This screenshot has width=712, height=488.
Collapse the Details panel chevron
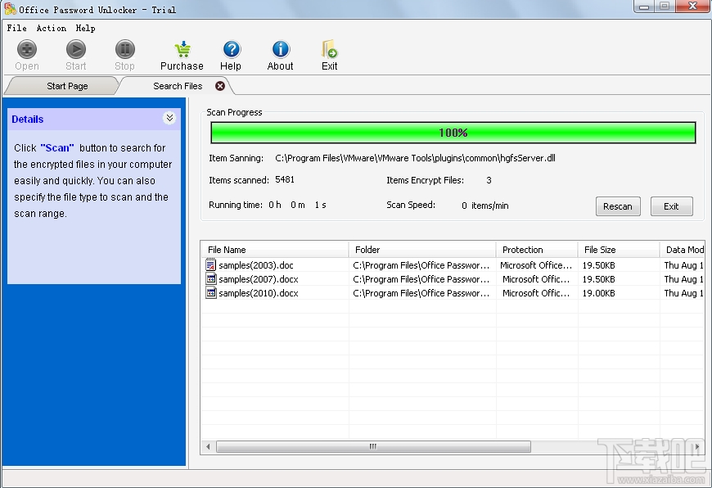point(169,119)
